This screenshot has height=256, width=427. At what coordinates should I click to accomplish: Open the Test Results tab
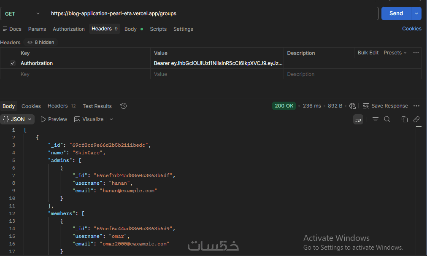(x=97, y=106)
